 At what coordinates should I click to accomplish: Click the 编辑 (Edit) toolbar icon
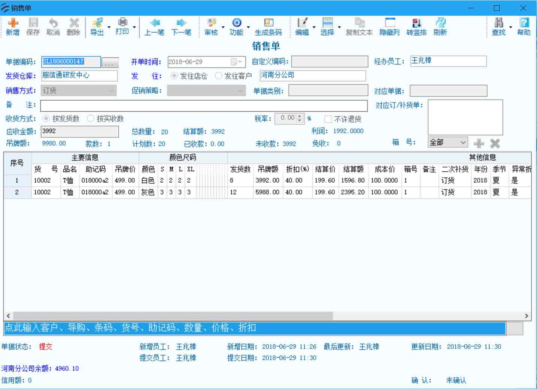(302, 27)
